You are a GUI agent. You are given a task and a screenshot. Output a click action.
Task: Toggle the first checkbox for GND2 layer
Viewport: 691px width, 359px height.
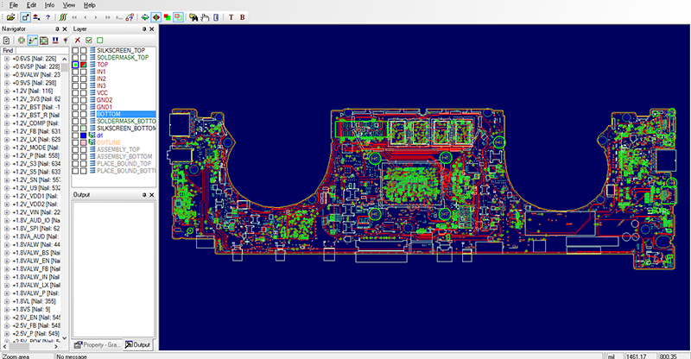[x=76, y=100]
